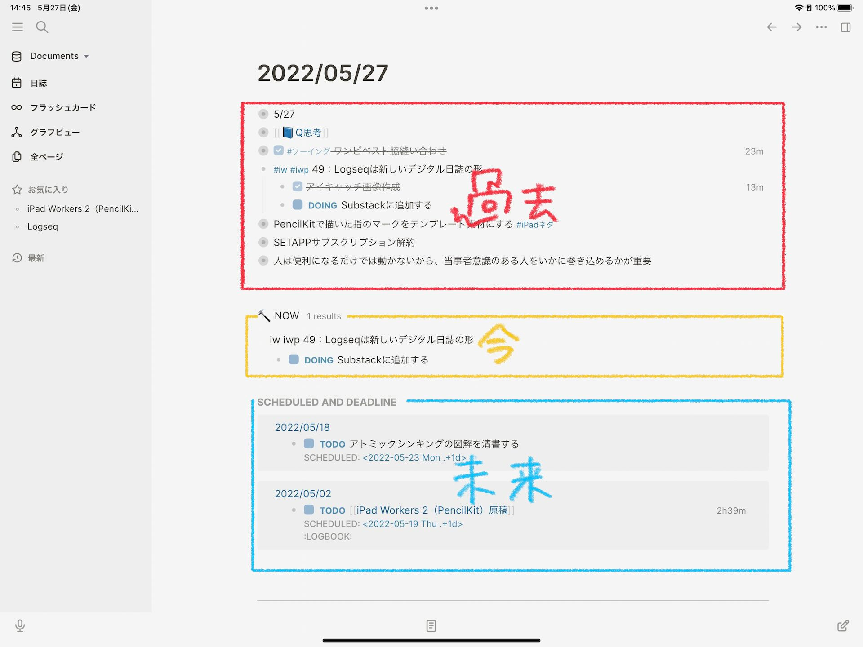Open scheduled date <2022-05-23 Mon .+1d>
The height and width of the screenshot is (647, 863).
[414, 457]
